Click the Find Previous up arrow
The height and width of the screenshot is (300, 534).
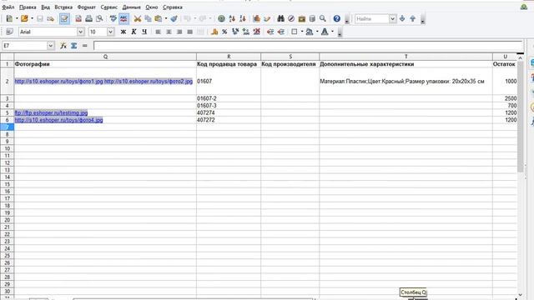[413, 18]
